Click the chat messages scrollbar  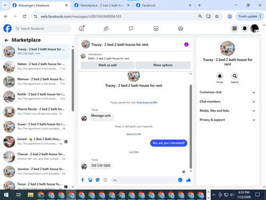(191, 126)
